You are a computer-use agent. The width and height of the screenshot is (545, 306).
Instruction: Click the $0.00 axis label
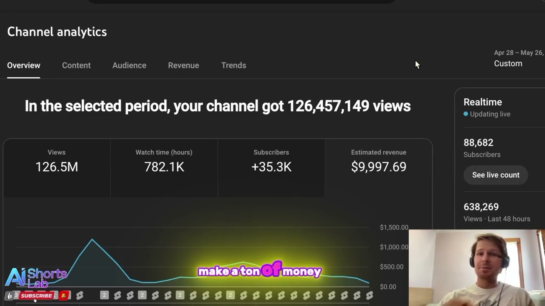pos(388,287)
